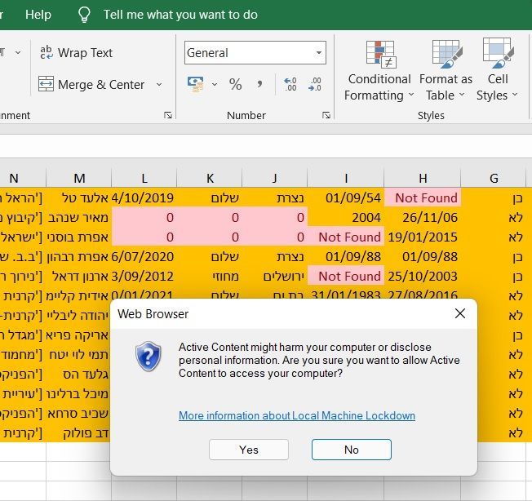
Task: Select cell with 19/01/2015
Action: point(423,237)
